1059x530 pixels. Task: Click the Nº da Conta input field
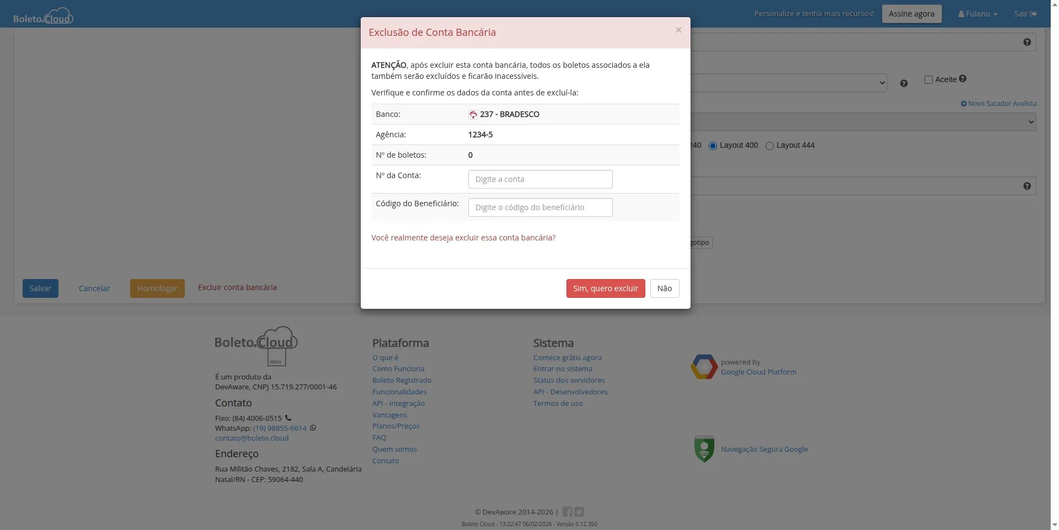540,179
